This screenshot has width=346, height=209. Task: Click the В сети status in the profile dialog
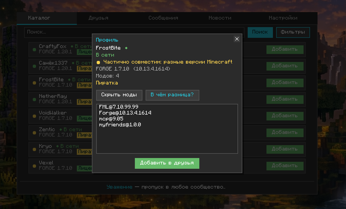pos(105,55)
